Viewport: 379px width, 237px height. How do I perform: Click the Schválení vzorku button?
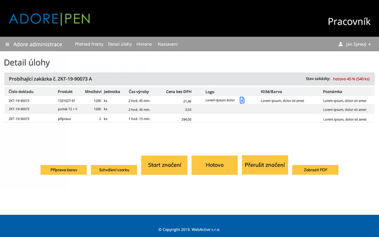point(114,170)
